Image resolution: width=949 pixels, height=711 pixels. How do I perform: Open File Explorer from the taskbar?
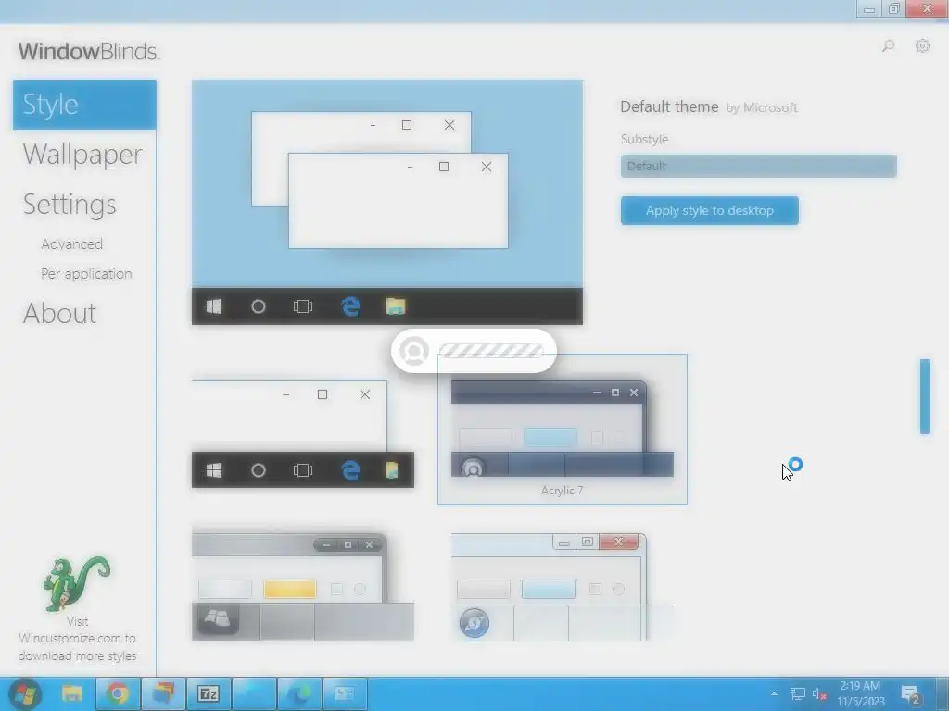pyautogui.click(x=71, y=693)
